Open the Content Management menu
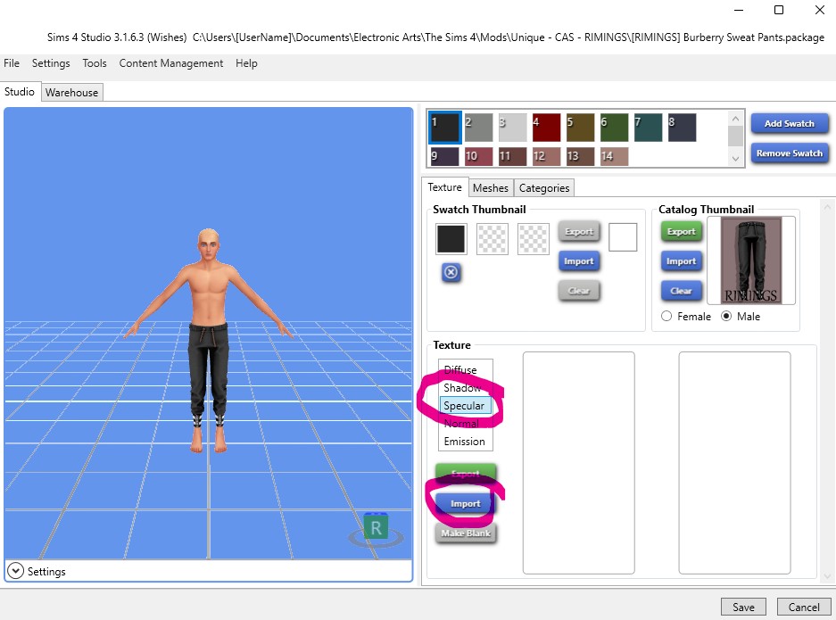The image size is (836, 620). coord(171,63)
